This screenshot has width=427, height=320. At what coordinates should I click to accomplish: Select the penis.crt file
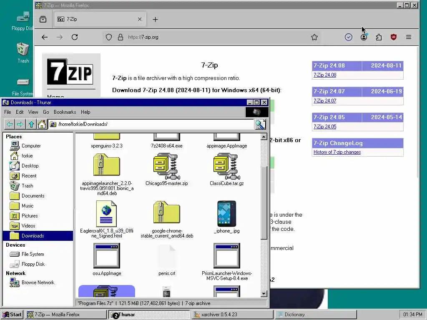click(x=167, y=260)
